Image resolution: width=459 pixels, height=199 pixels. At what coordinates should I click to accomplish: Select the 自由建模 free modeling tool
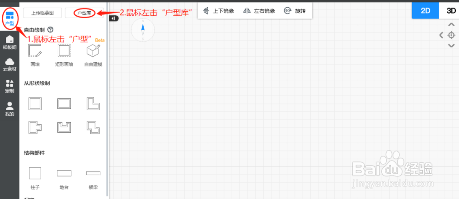pos(94,56)
